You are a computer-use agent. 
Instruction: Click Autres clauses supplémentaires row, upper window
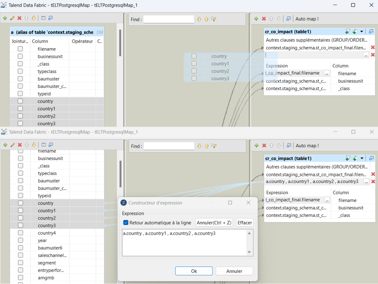coord(316,40)
